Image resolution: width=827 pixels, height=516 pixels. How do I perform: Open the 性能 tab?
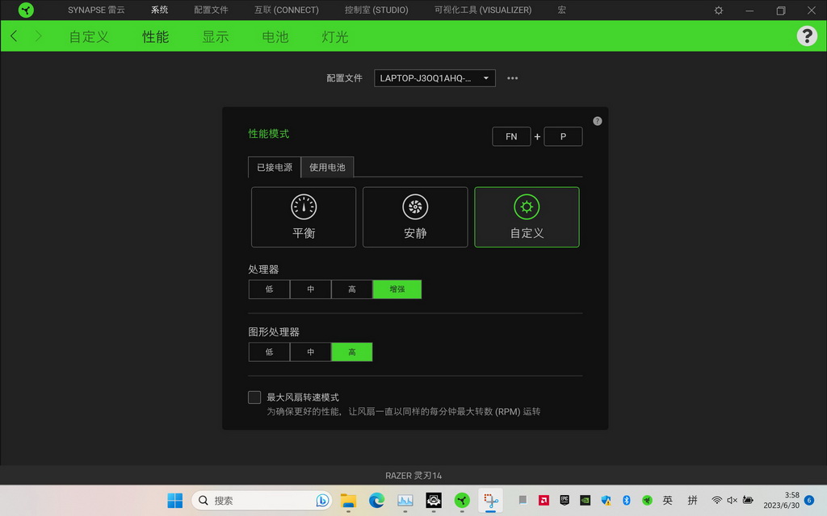156,36
